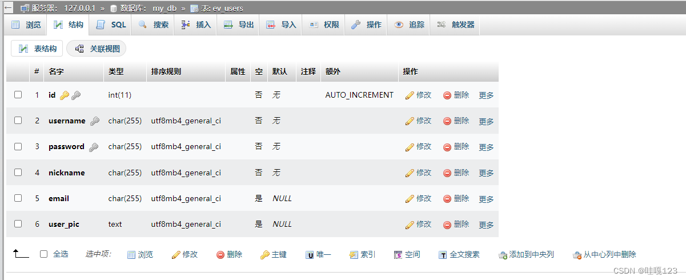The width and height of the screenshot is (686, 280).
Task: Click the red delete icon for the email row
Action: pyautogui.click(x=447, y=199)
